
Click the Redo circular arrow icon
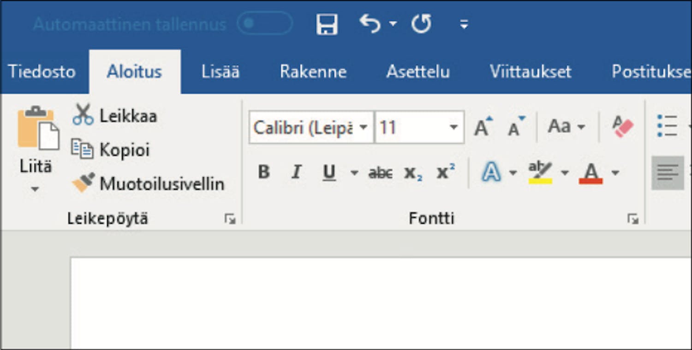[421, 23]
